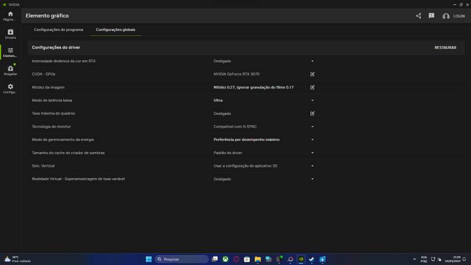Switch to Configurações globais tab

coord(115,30)
